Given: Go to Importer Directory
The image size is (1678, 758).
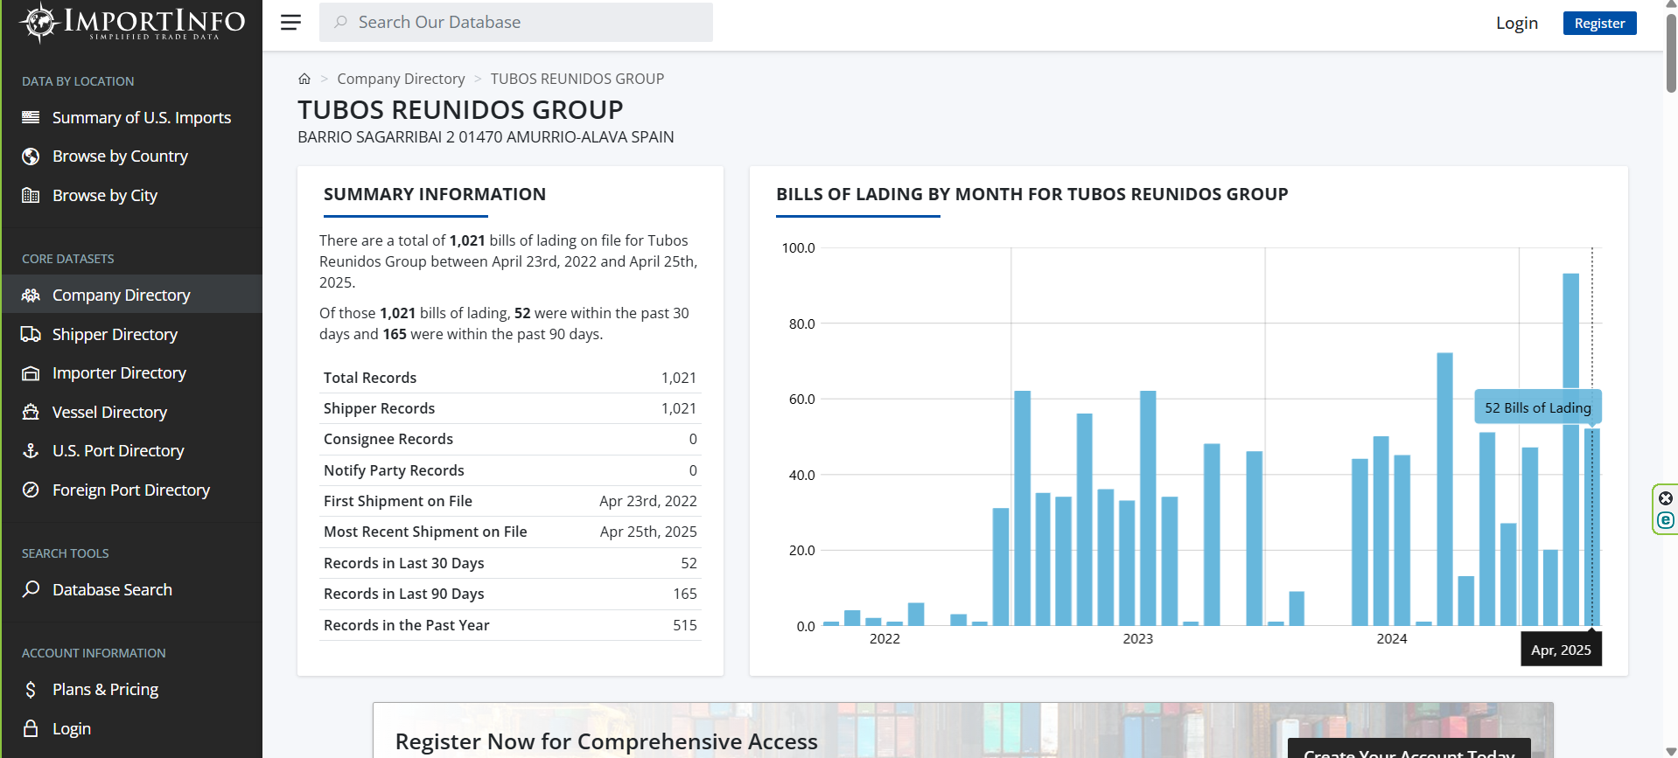Looking at the screenshot, I should pos(119,373).
